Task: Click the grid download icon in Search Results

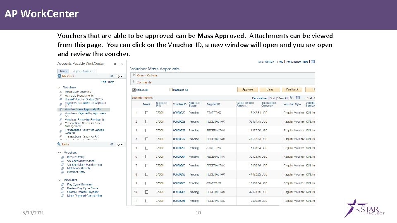Action: [x=298, y=97]
